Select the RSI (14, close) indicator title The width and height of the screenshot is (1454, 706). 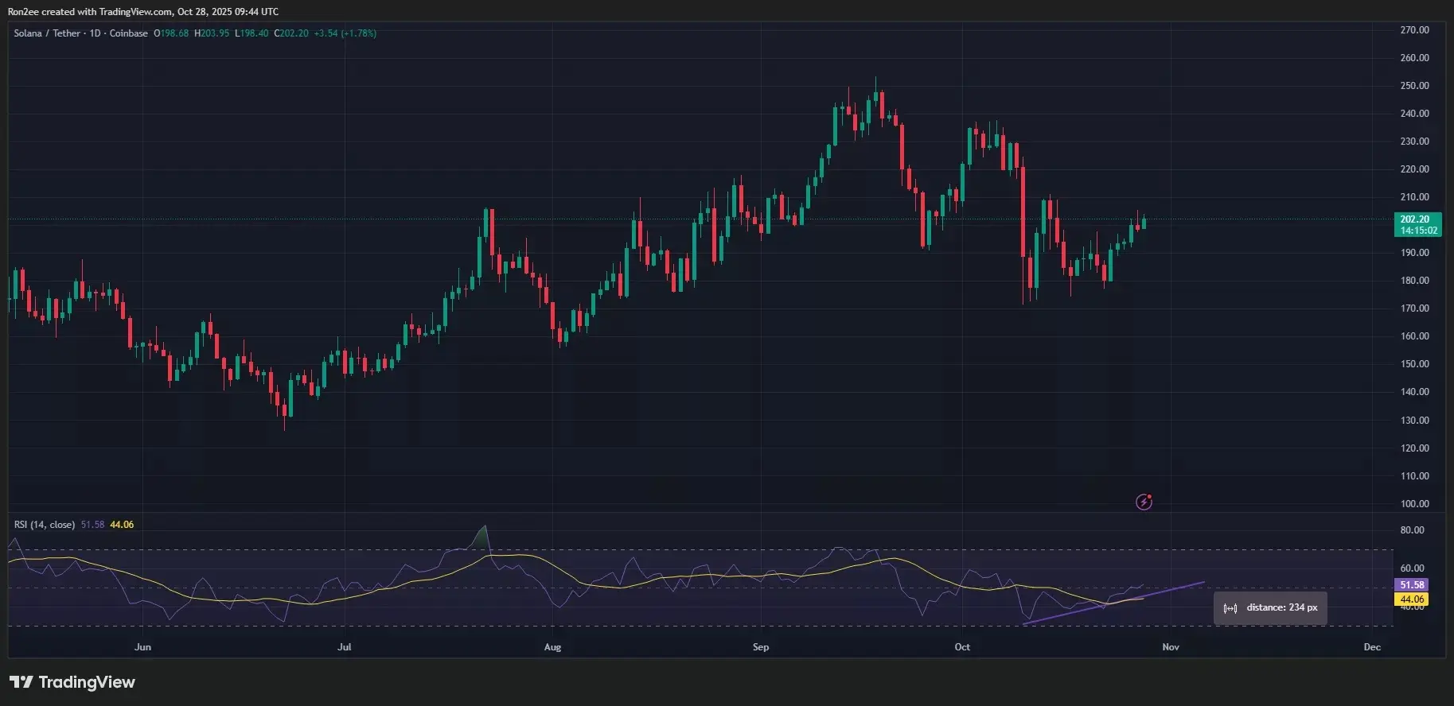pyautogui.click(x=45, y=525)
